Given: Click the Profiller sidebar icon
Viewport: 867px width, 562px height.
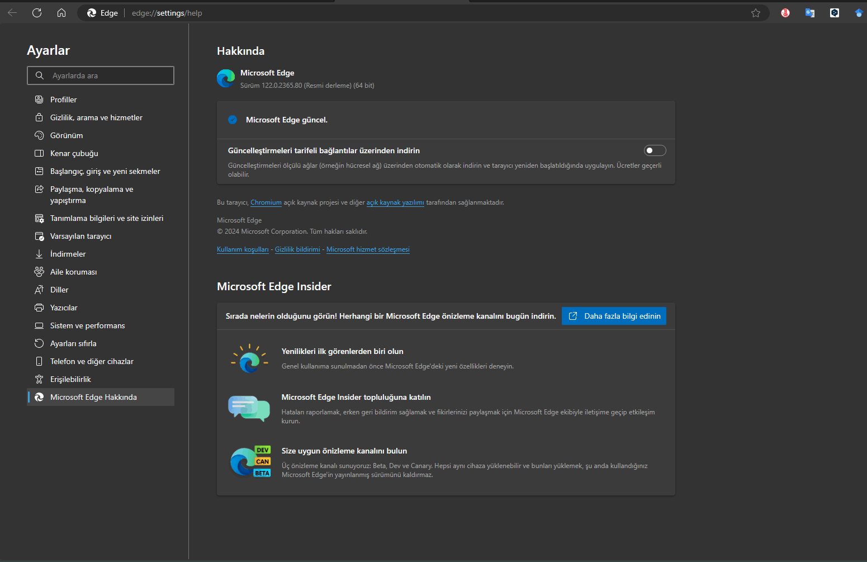Looking at the screenshot, I should 39,100.
